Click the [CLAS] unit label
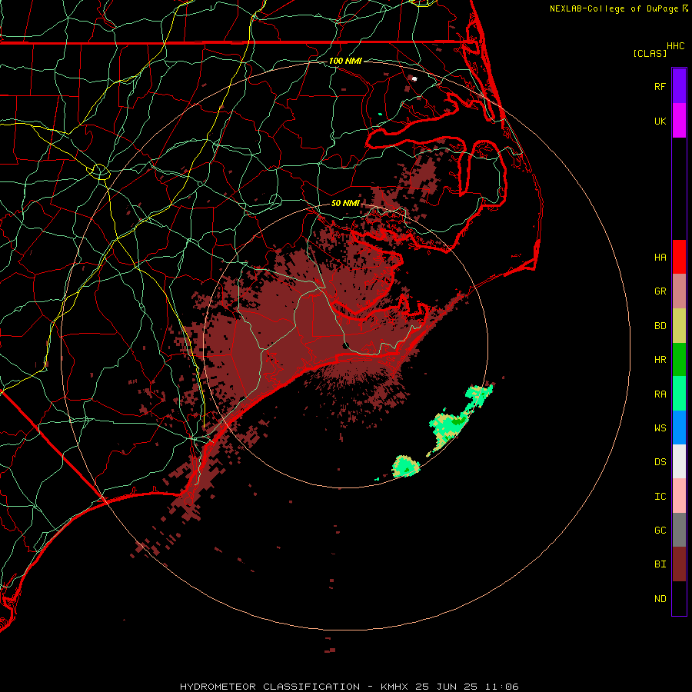Image resolution: width=692 pixels, height=692 pixels. coord(650,54)
